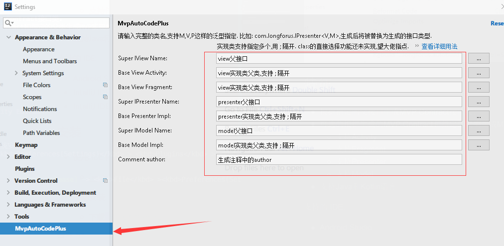Image resolution: width=504 pixels, height=246 pixels.
Task: Select Appearance settings page
Action: [38, 49]
